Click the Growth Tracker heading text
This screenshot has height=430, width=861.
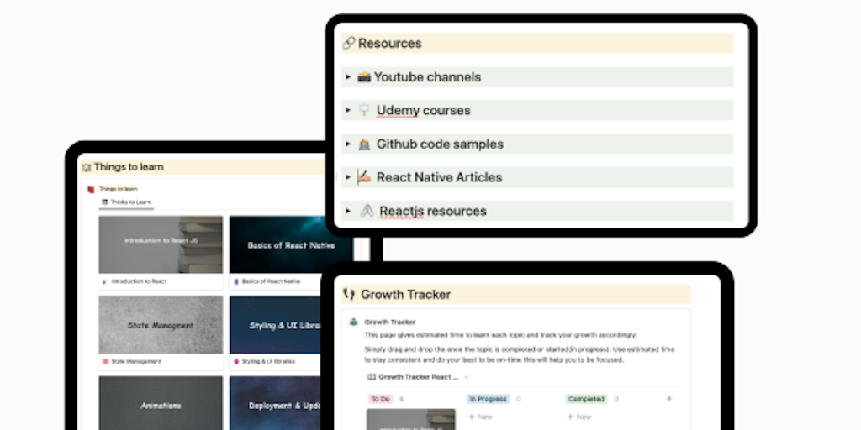406,295
